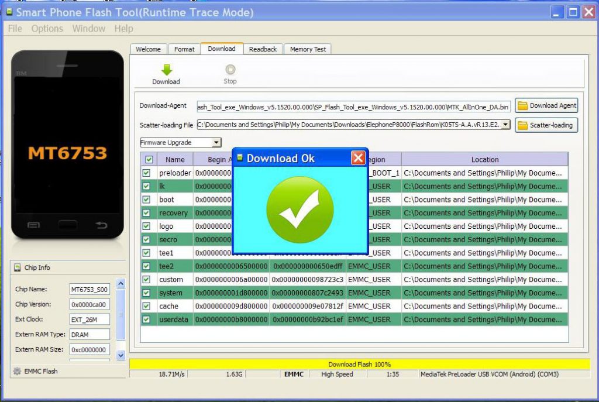The image size is (599, 402).
Task: Select the system end address 0x00000000807c2493
Action: 308,293
